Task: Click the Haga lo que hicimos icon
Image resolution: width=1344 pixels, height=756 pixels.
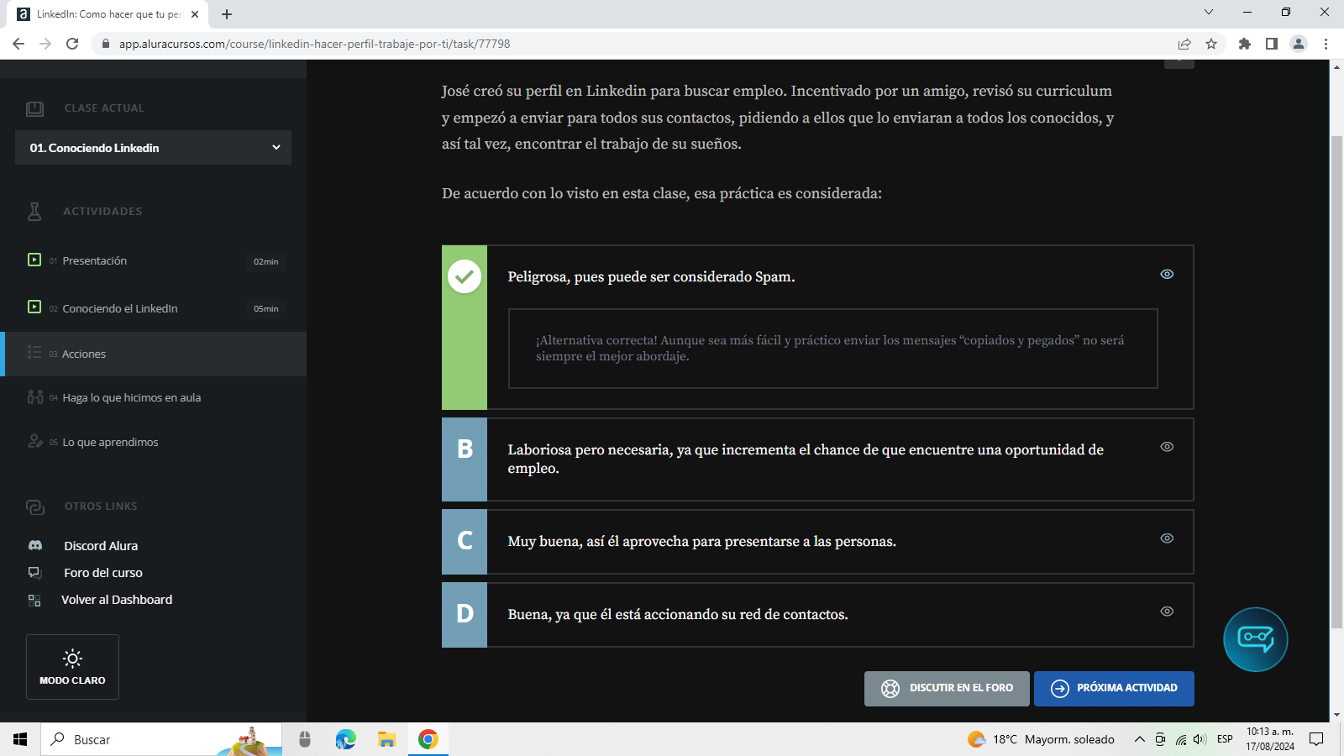Action: click(x=35, y=396)
